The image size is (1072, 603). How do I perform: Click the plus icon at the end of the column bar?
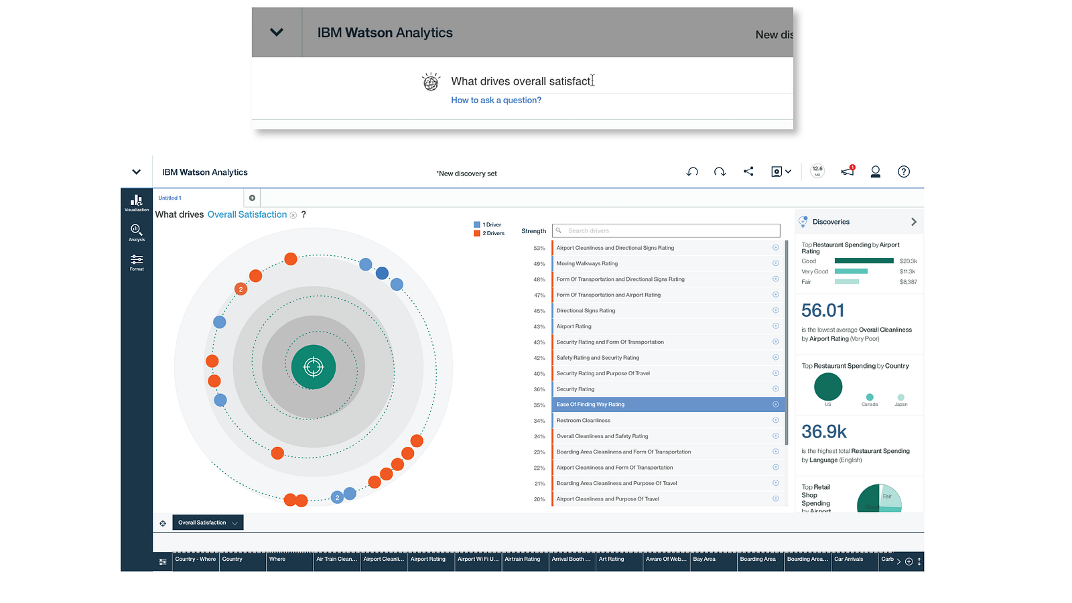pos(909,562)
